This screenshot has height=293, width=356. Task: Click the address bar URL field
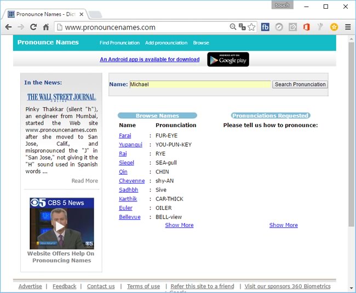pos(145,27)
